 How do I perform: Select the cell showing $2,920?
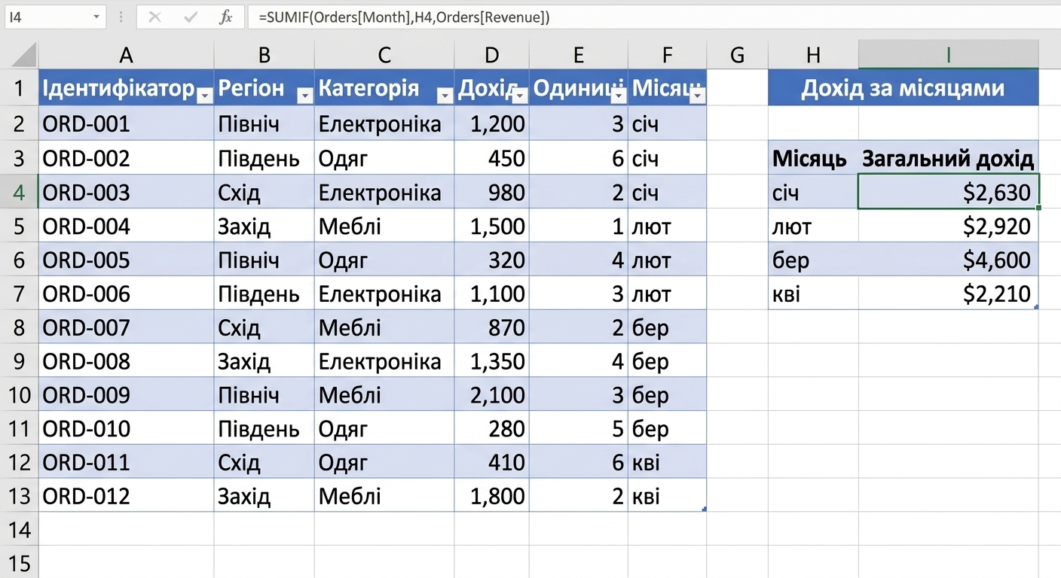(x=949, y=226)
